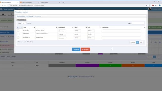The width and height of the screenshot is (162, 91).
Task: Sort table by Entry column
Action: (x=80, y=28)
